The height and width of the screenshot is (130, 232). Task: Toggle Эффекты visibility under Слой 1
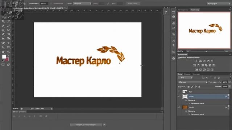pos(186,100)
